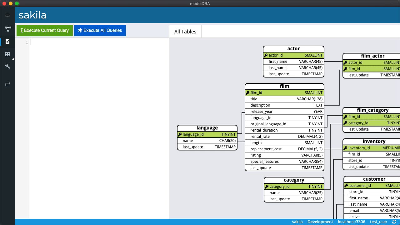The height and width of the screenshot is (225, 400).
Task: Switch to the All Tables tab
Action: tap(185, 31)
